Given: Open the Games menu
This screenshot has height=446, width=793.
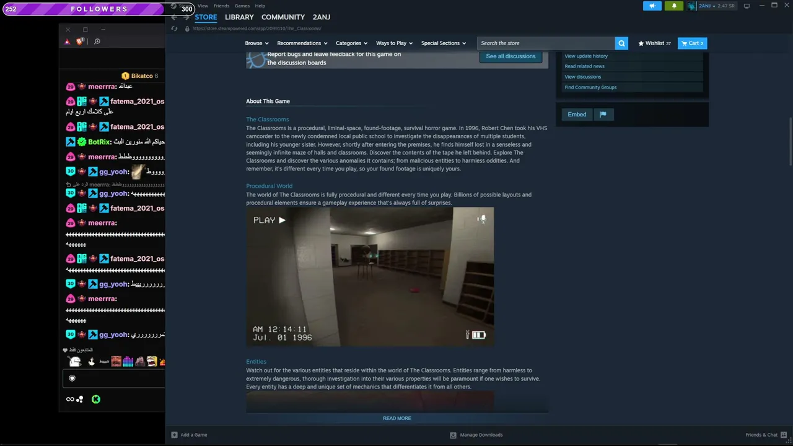Looking at the screenshot, I should (242, 6).
